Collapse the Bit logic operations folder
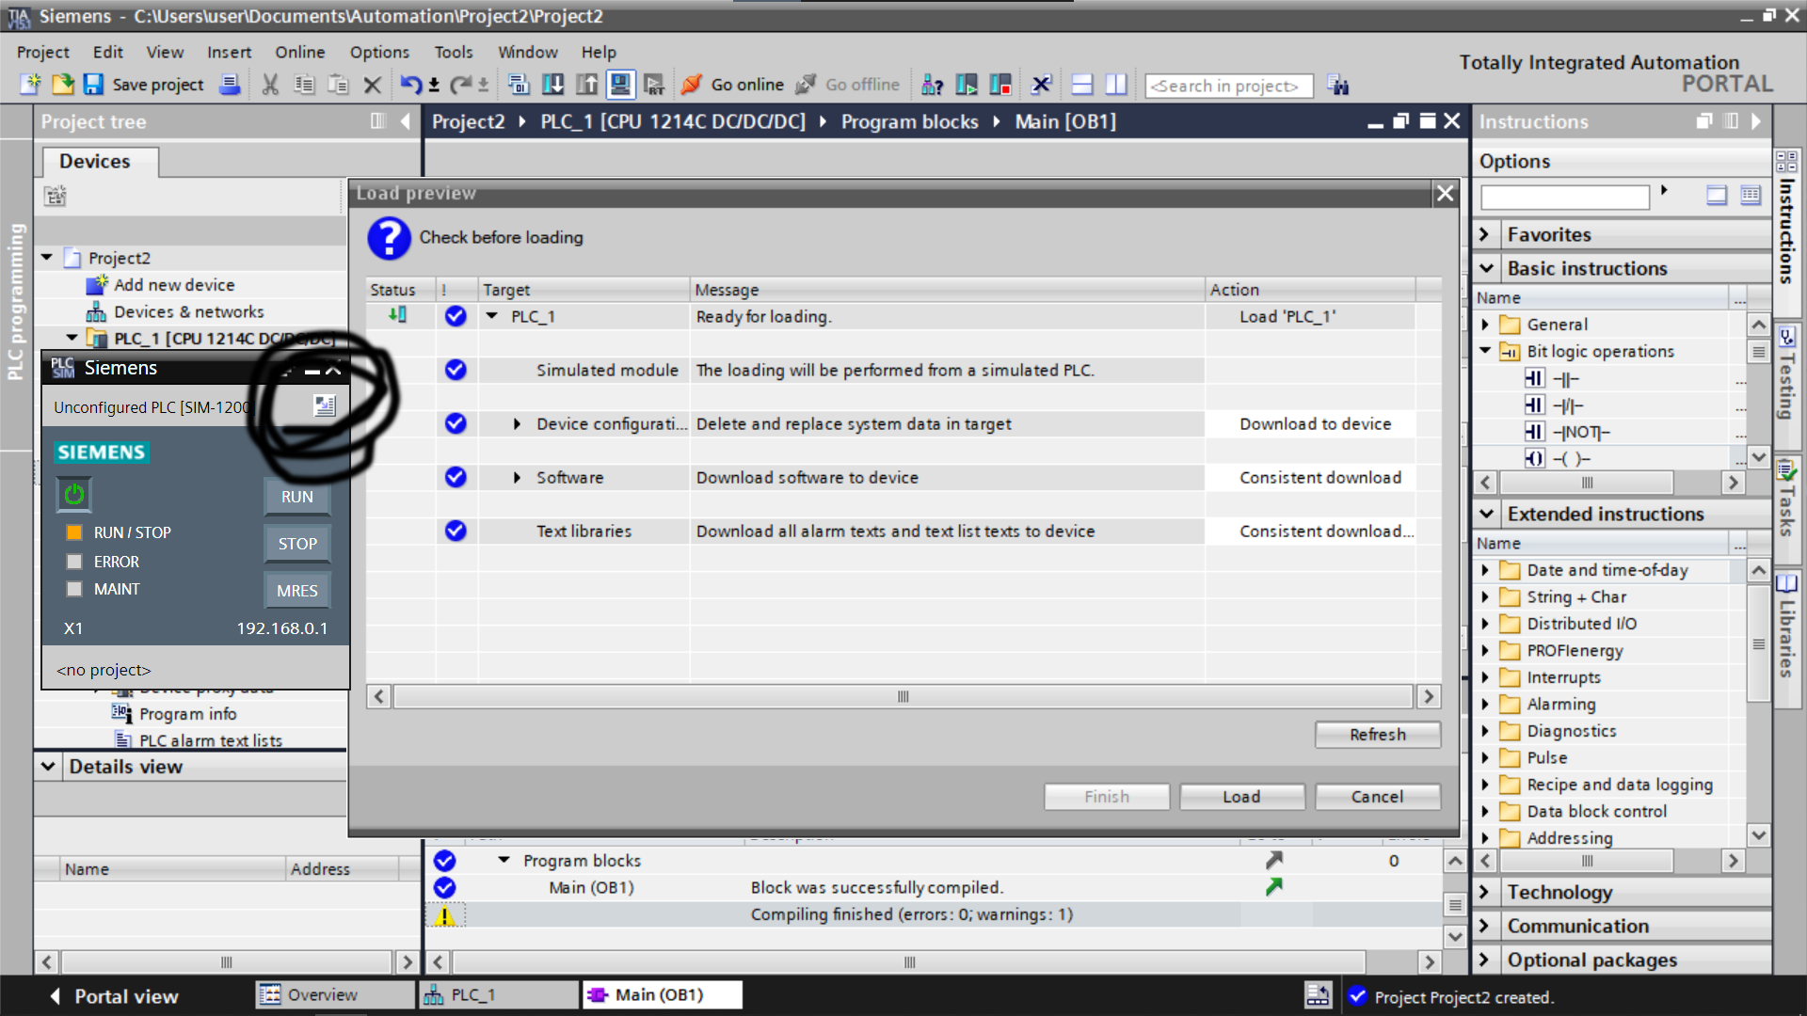The width and height of the screenshot is (1807, 1016). [1485, 351]
